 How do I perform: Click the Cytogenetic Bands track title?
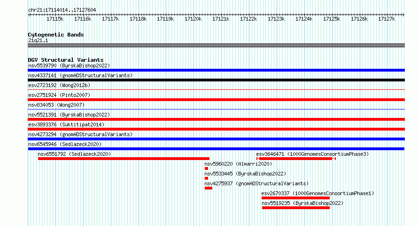tap(56, 35)
